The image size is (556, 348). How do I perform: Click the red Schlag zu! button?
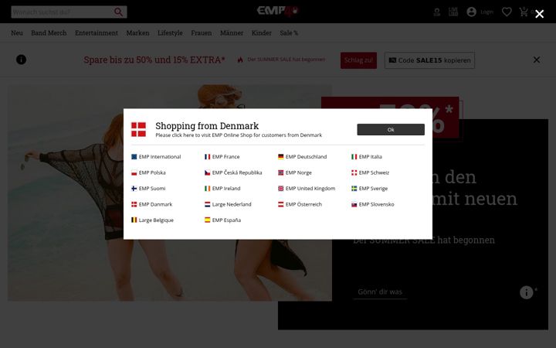(x=358, y=60)
